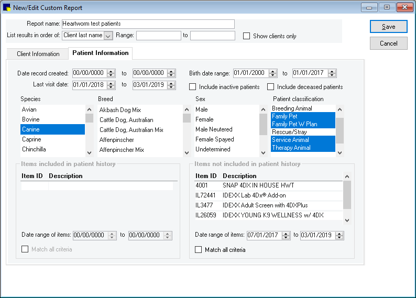
Task: Click Date record created start stepper
Action: click(111, 73)
